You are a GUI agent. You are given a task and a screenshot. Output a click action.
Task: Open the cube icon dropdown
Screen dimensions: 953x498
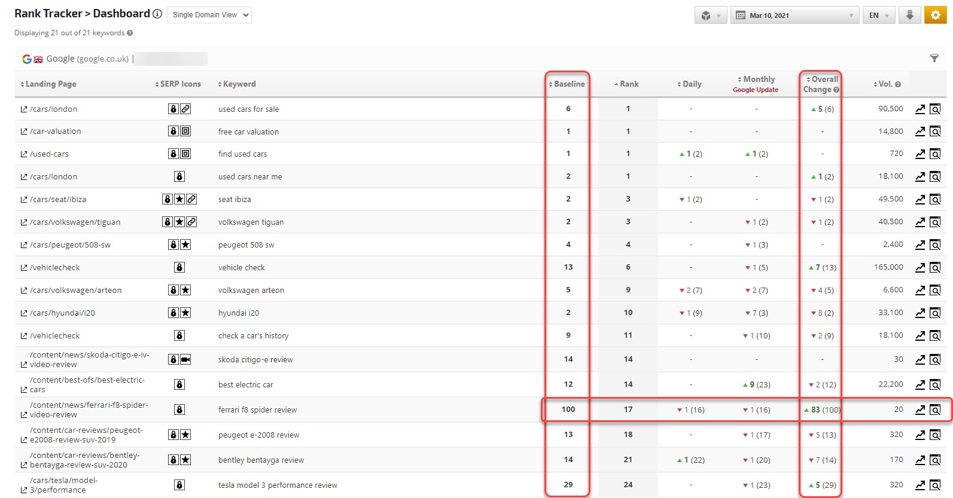(x=711, y=16)
